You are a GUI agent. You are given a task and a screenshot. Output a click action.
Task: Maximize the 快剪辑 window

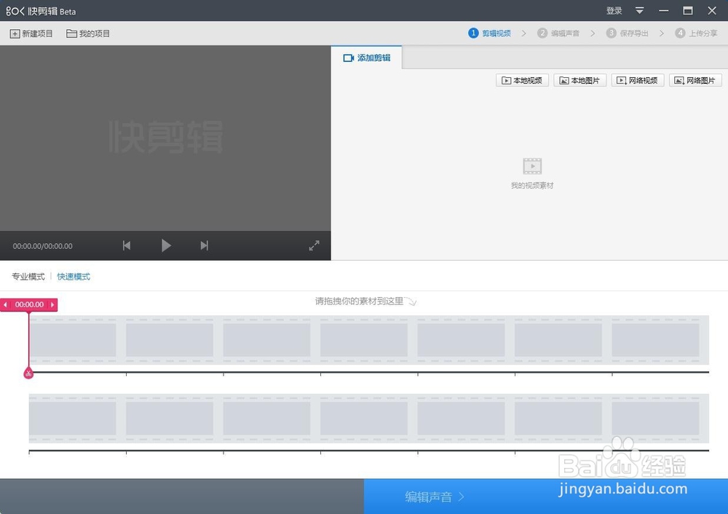pos(688,10)
